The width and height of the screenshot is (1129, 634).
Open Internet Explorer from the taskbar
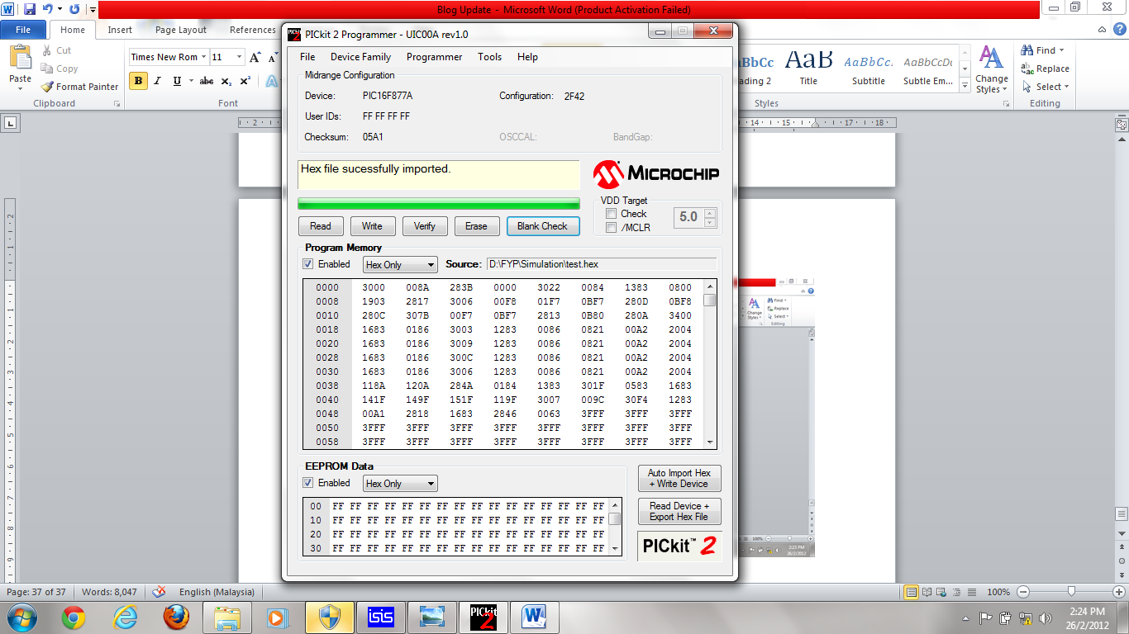(x=125, y=617)
